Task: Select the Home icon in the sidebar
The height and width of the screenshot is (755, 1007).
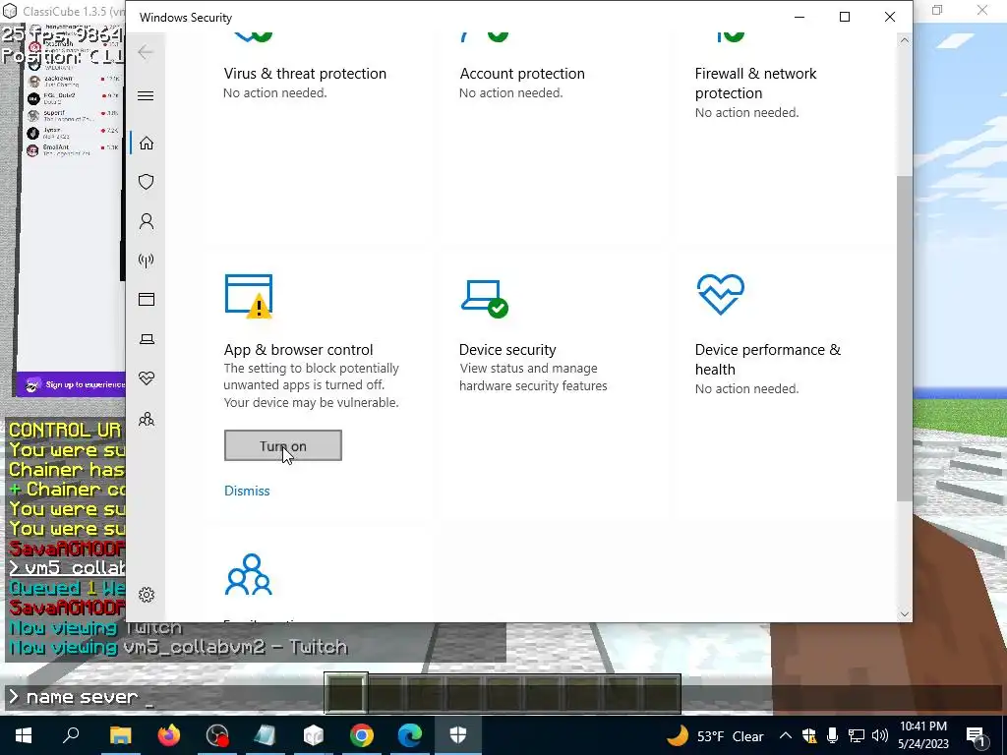Action: tap(147, 143)
